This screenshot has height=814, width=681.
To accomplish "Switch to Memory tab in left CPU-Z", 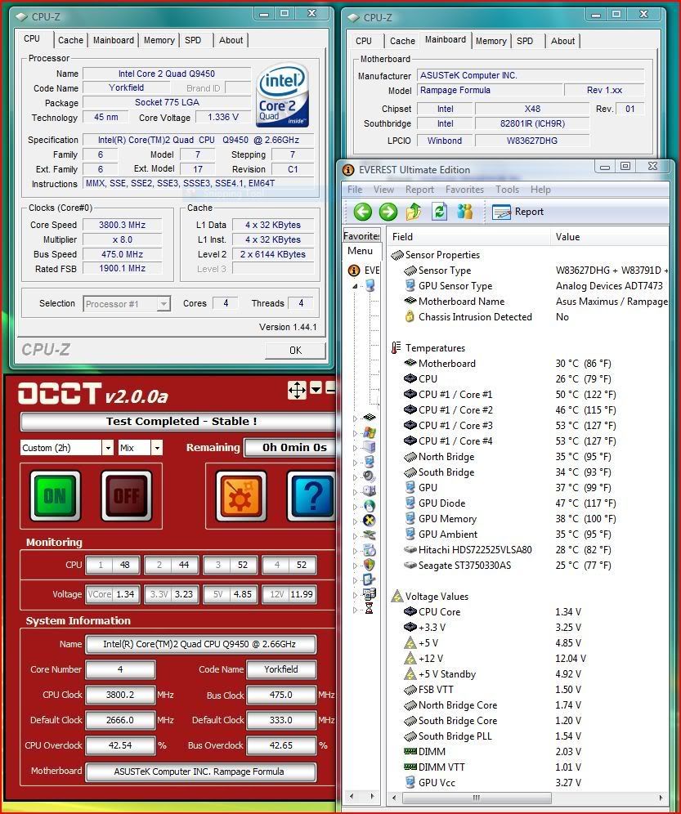I will [x=159, y=40].
